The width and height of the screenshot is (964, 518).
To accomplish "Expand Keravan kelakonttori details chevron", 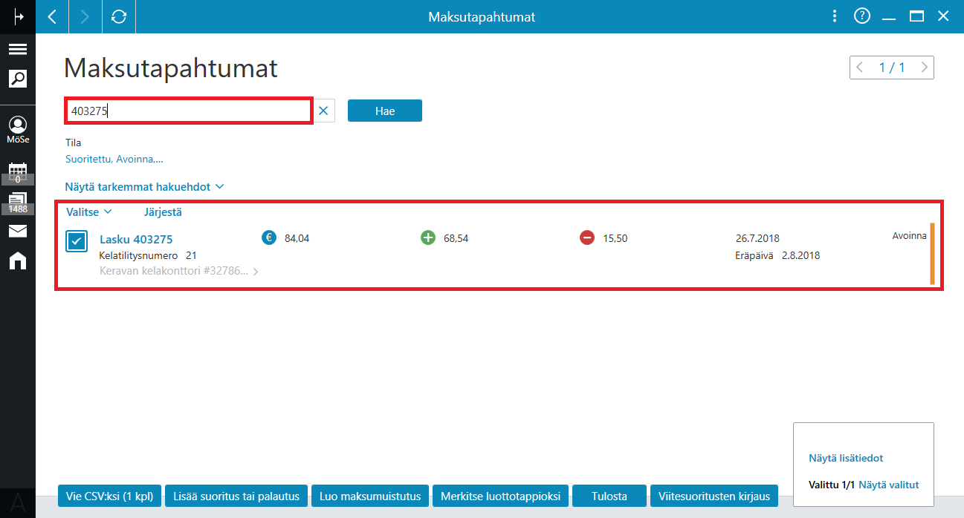I will pos(255,272).
